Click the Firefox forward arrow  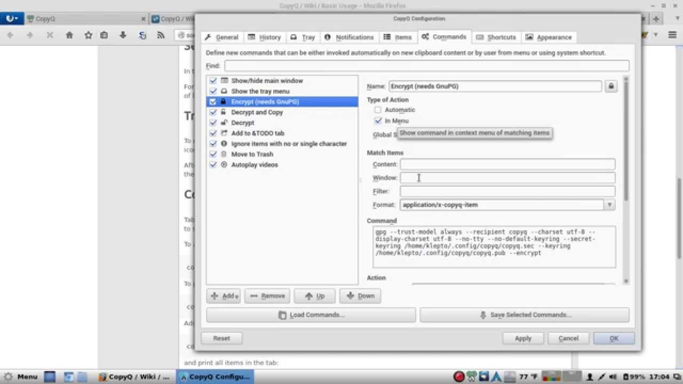(30, 35)
